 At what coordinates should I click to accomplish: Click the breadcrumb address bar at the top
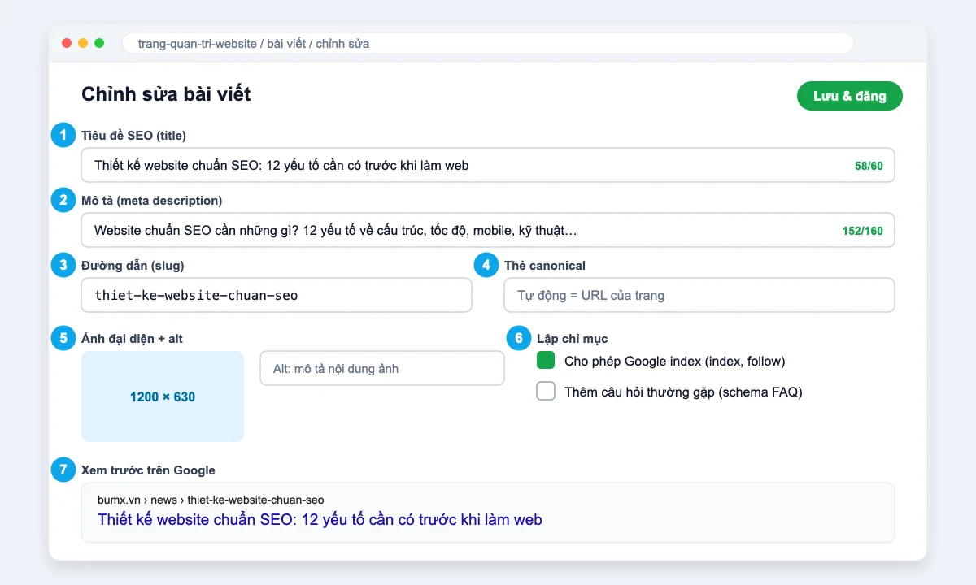coord(488,43)
